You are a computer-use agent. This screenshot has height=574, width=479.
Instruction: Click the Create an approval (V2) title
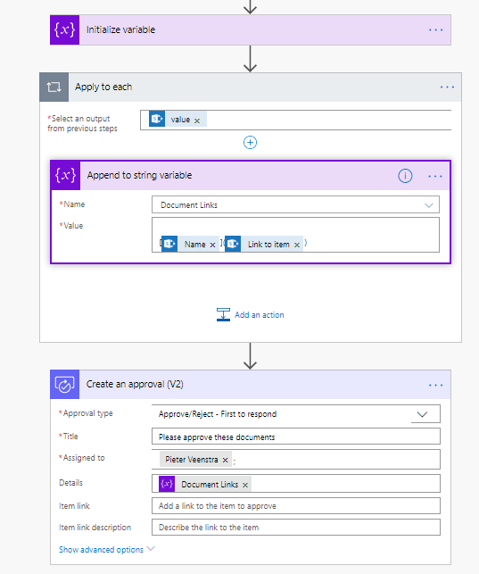coord(135,385)
